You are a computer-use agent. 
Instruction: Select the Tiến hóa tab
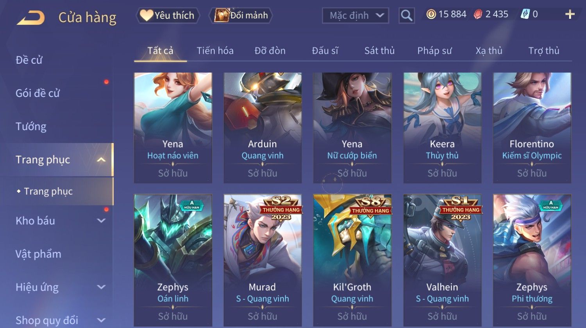(x=215, y=50)
